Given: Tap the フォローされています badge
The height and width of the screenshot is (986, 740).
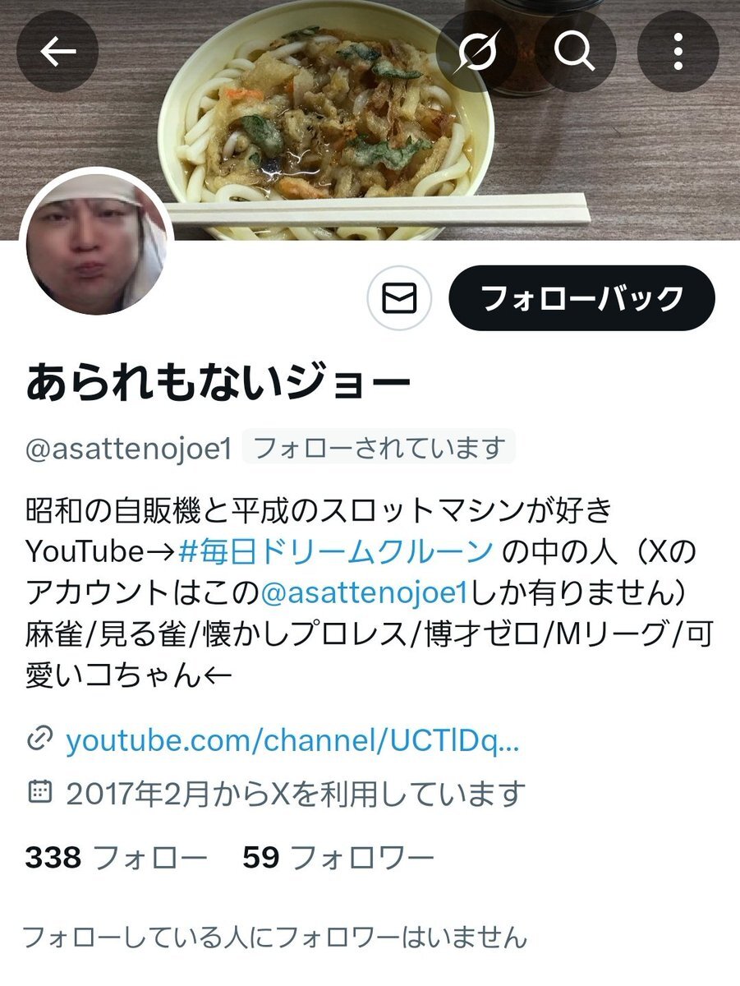Looking at the screenshot, I should pyautogui.click(x=379, y=448).
